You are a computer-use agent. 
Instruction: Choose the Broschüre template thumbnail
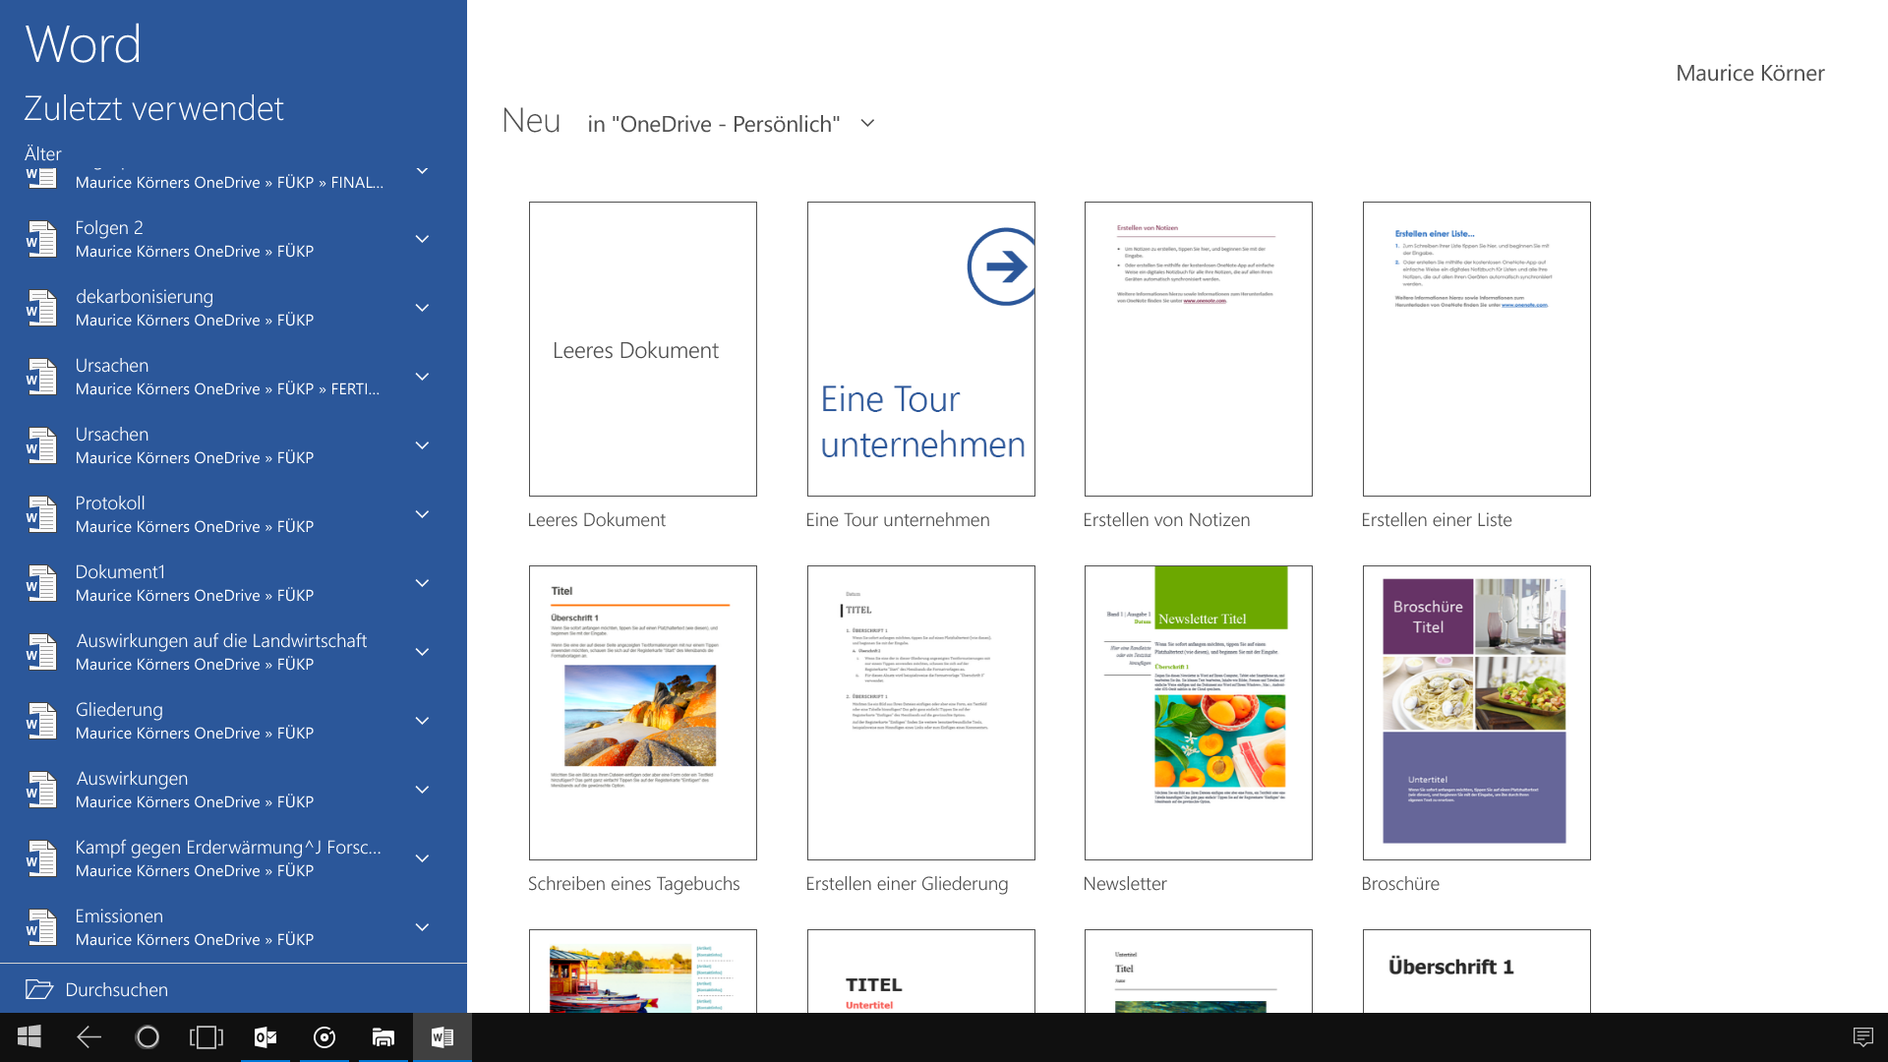click(x=1476, y=713)
